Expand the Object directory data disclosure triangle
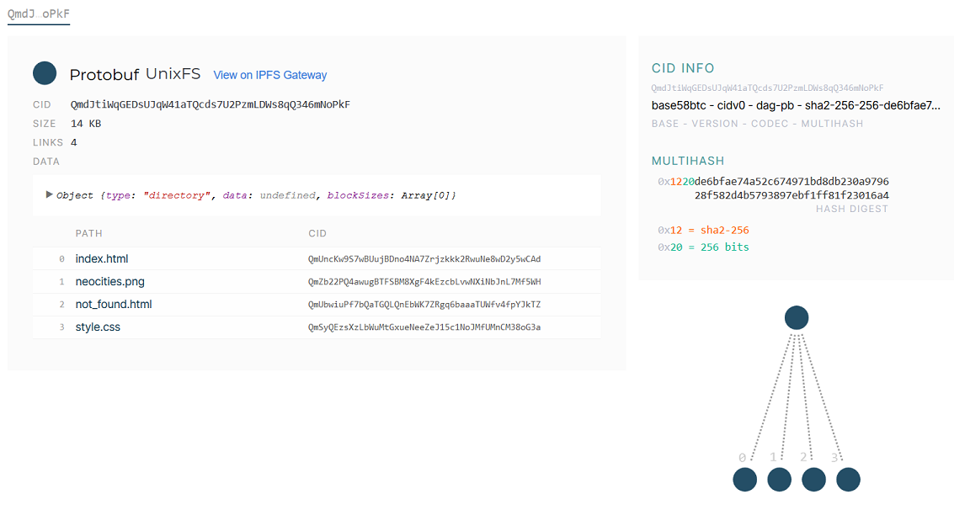The width and height of the screenshot is (954, 505). point(49,194)
